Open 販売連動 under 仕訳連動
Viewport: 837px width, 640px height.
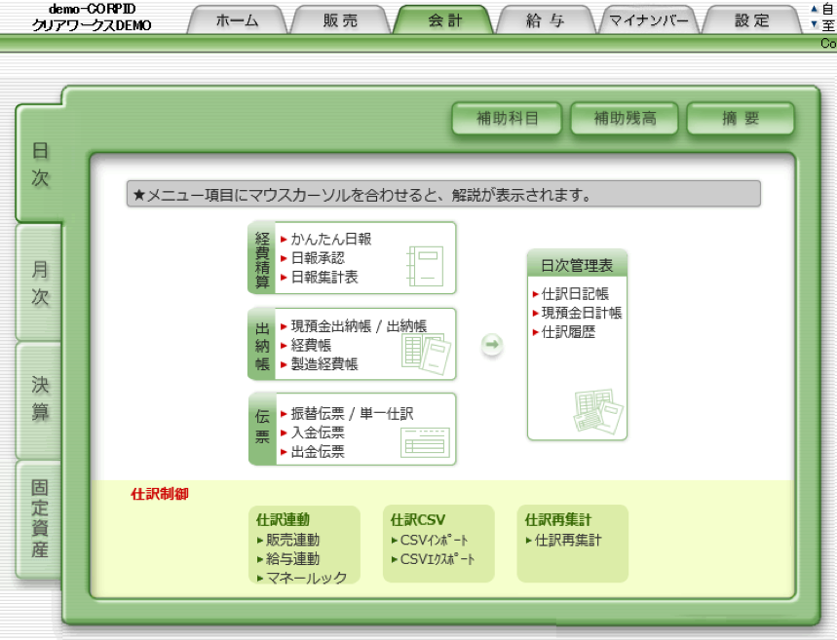pyautogui.click(x=292, y=540)
